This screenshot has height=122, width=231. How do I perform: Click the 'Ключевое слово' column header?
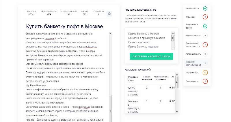click(x=133, y=78)
